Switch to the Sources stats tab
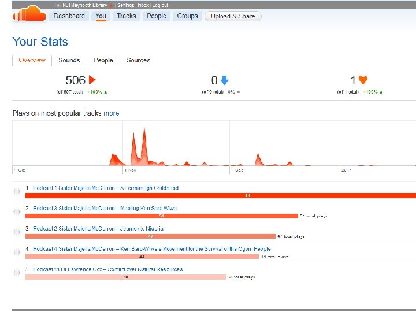This screenshot has height=312, width=416. click(138, 60)
